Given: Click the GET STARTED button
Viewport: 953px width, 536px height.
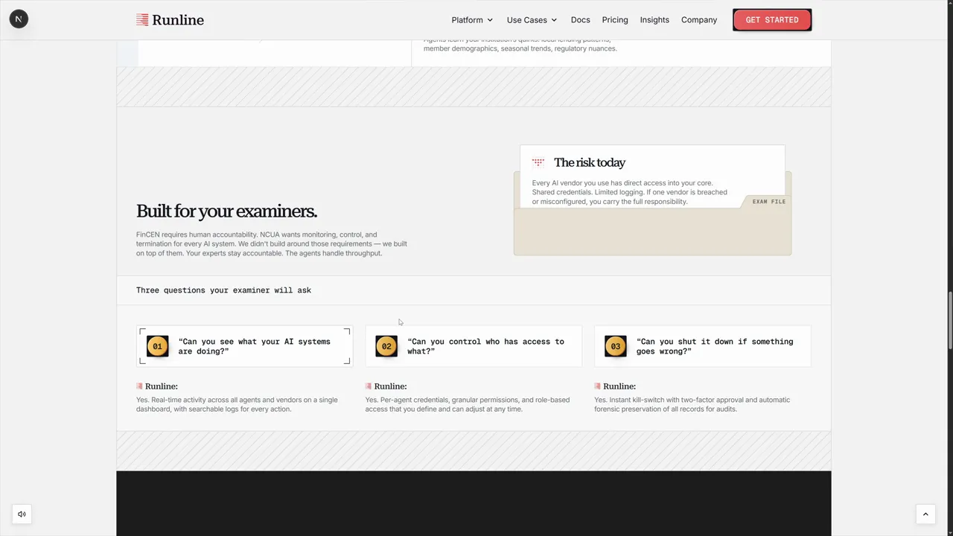Looking at the screenshot, I should click(x=772, y=20).
